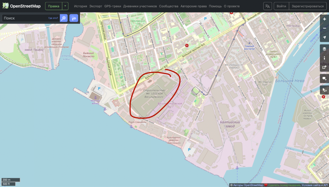Focus the Поиск search field
Image resolution: width=329 pixels, height=187 pixels.
[x=26, y=18]
